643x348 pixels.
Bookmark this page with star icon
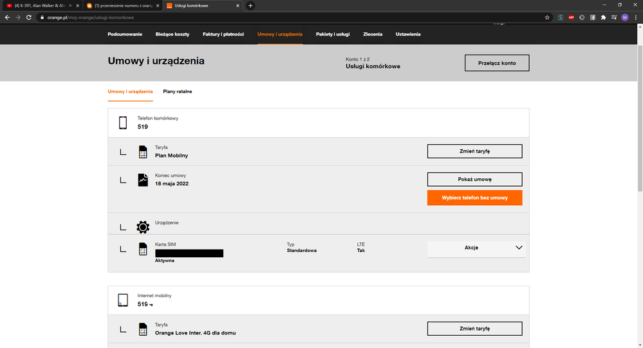(x=547, y=17)
